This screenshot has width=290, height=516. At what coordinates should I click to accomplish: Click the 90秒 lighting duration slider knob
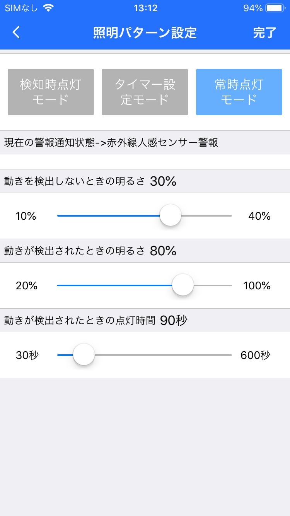[x=84, y=355]
